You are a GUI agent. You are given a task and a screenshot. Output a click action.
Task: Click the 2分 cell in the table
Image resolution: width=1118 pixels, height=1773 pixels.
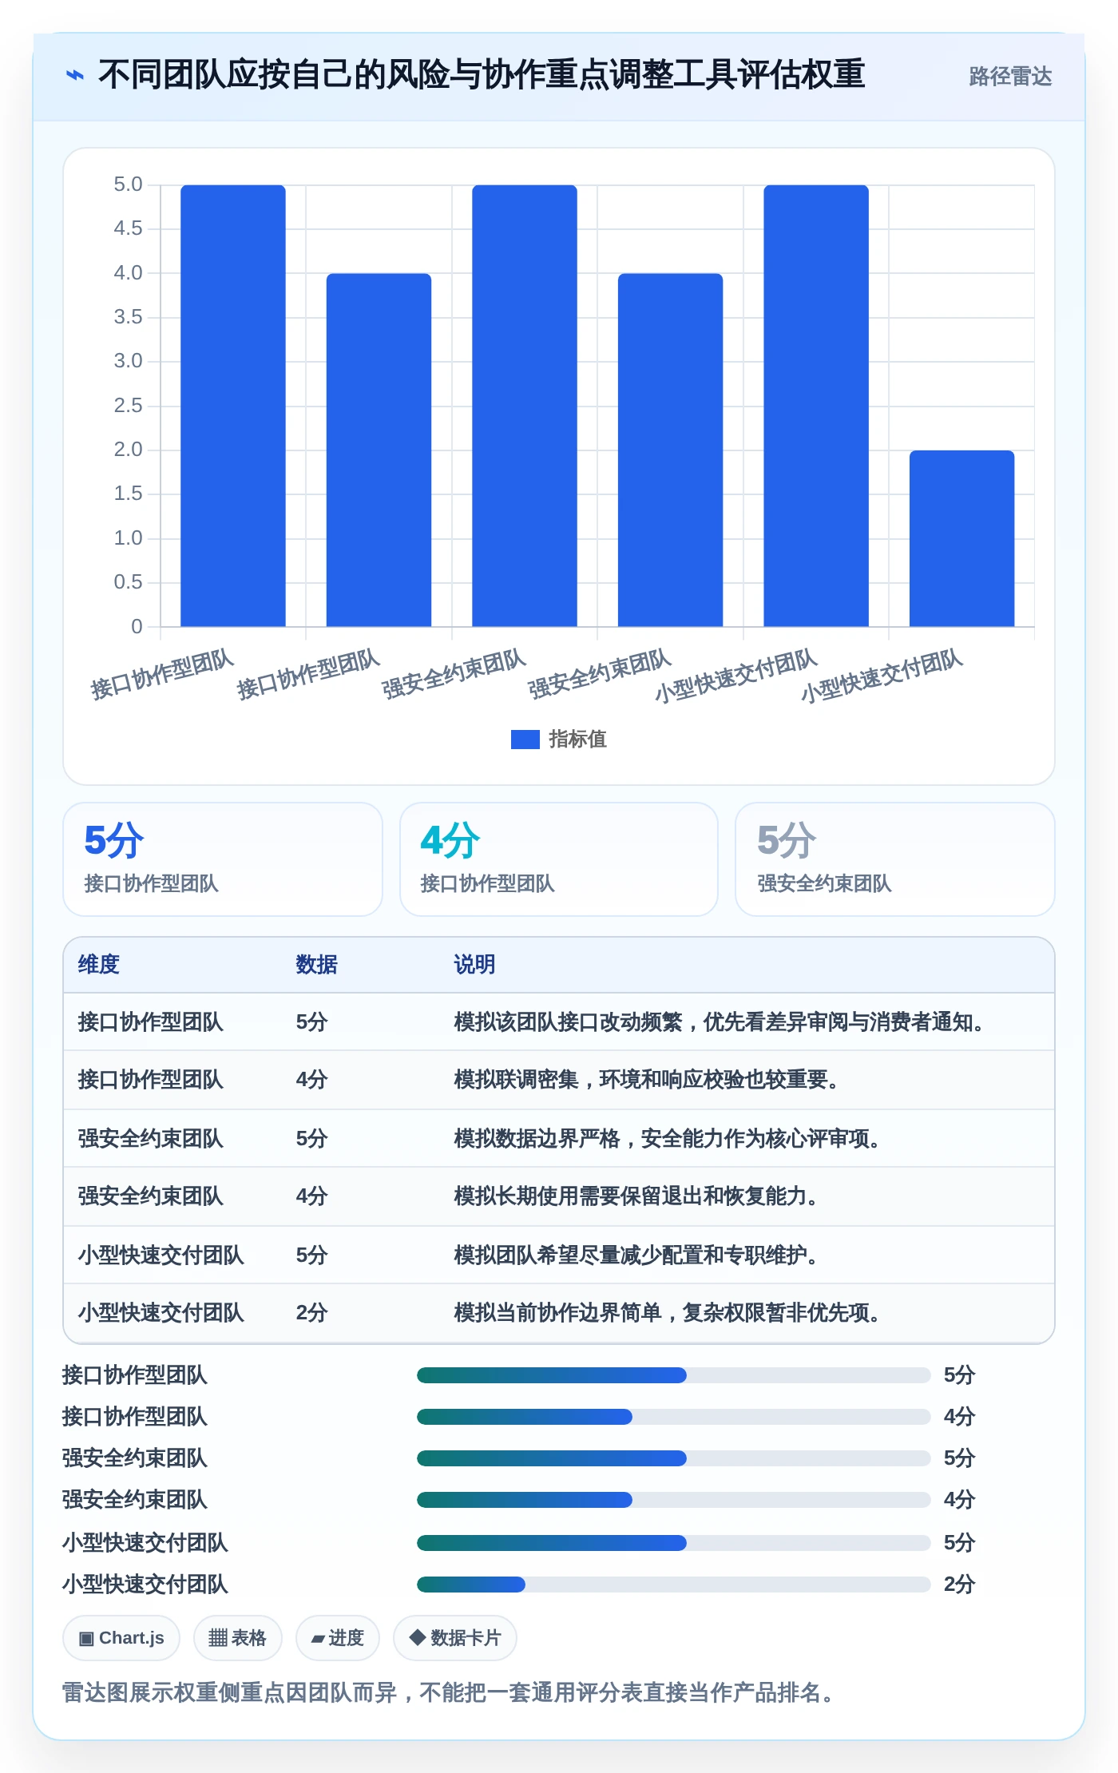coord(312,1312)
